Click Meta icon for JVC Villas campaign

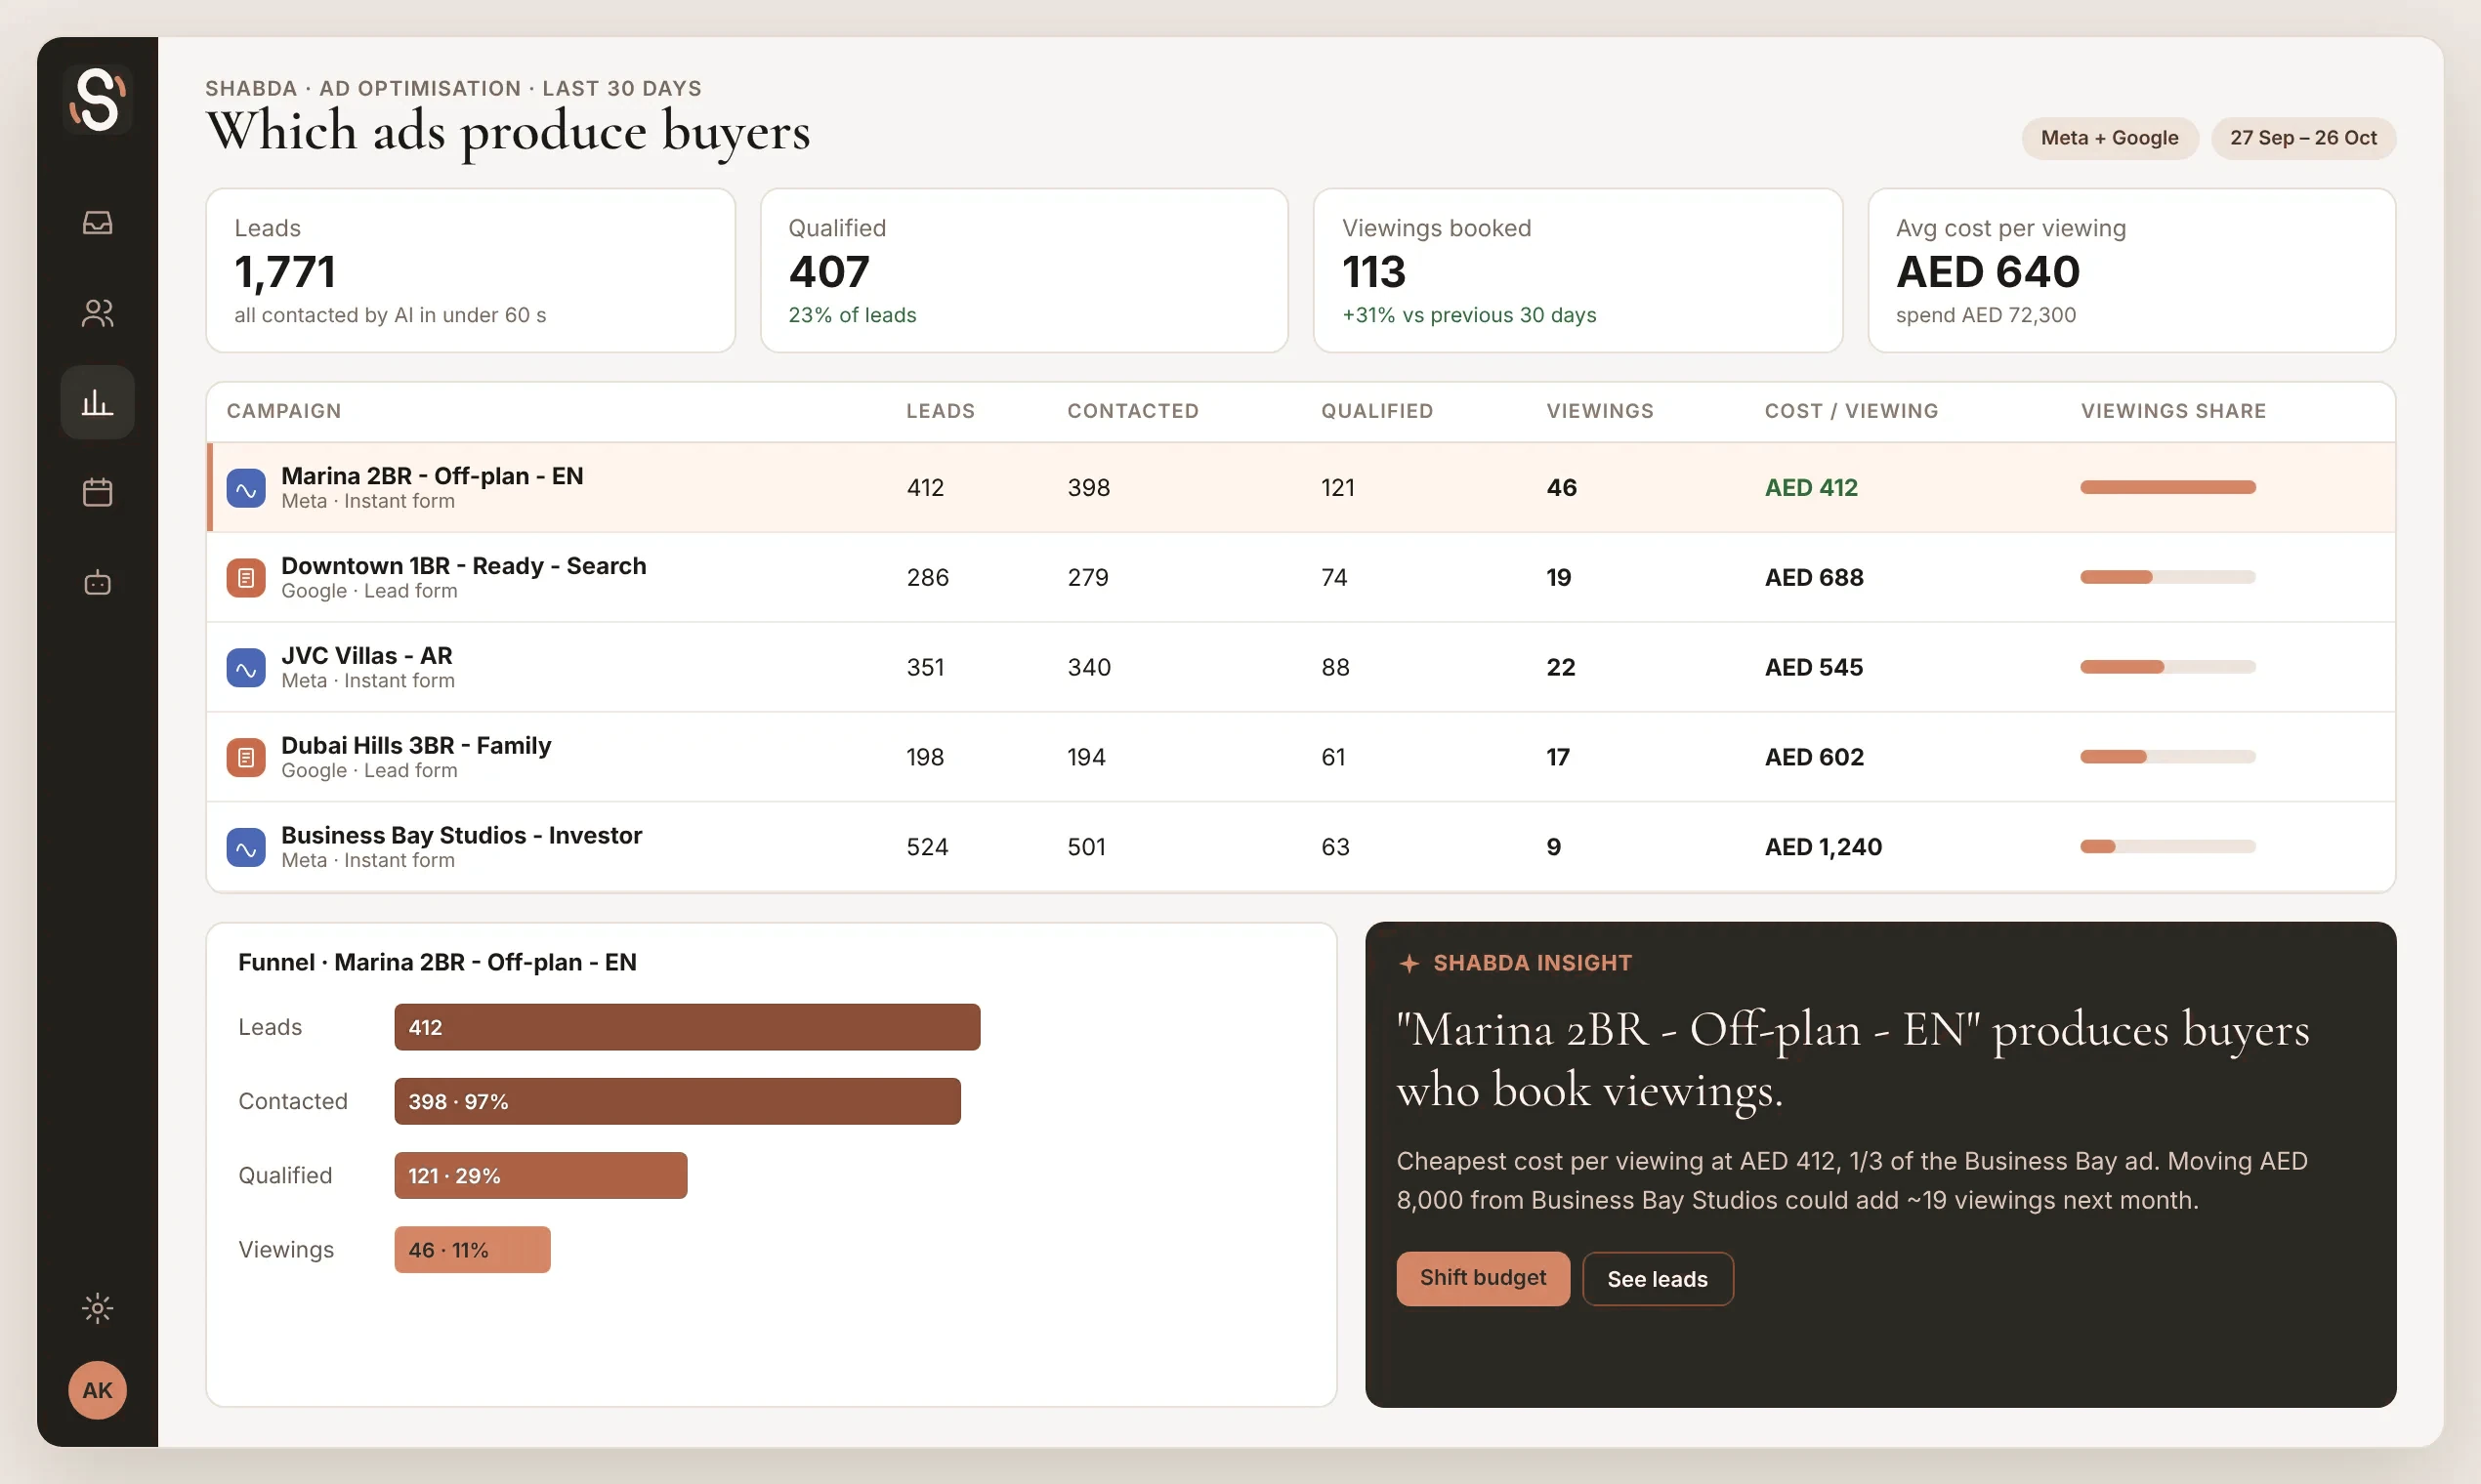[x=246, y=668]
